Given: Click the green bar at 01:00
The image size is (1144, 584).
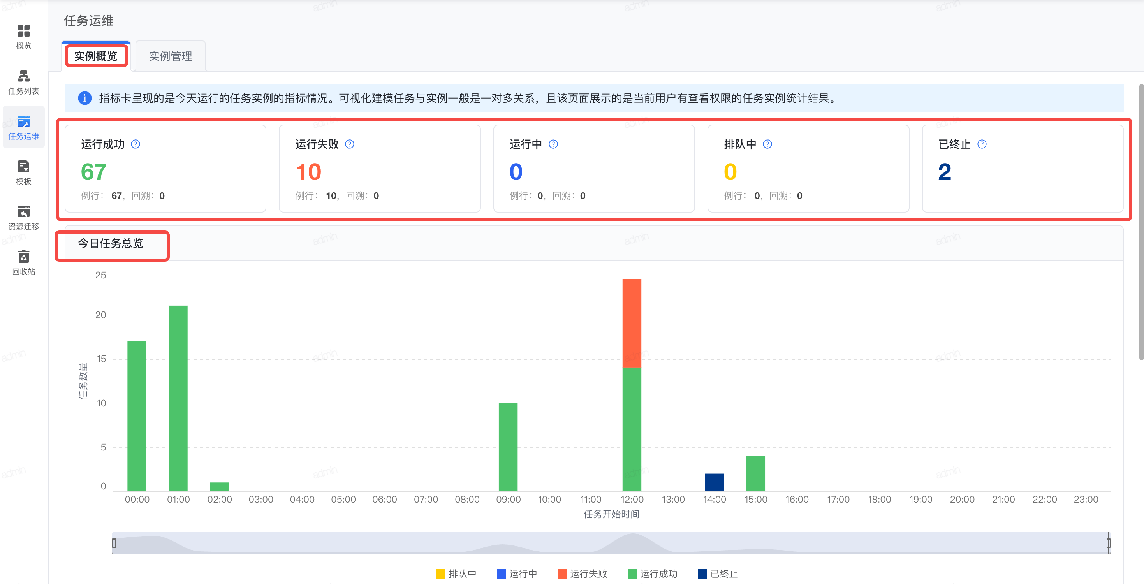Looking at the screenshot, I should pos(178,398).
